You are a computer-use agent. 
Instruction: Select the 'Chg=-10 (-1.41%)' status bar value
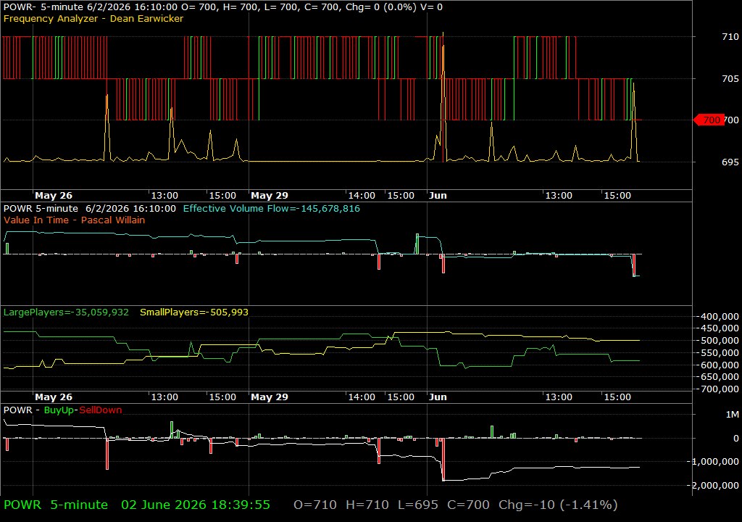click(x=558, y=505)
